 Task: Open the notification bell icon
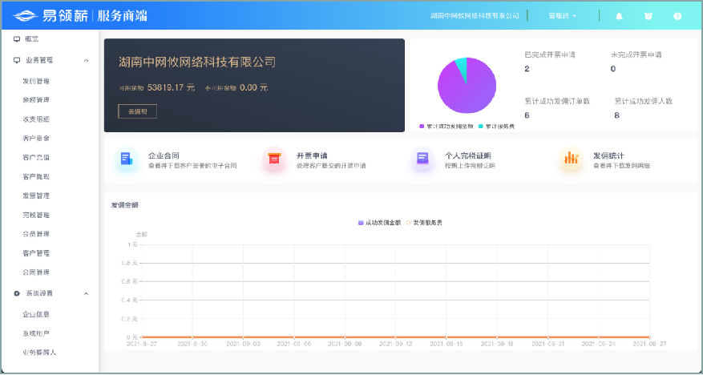click(x=619, y=16)
